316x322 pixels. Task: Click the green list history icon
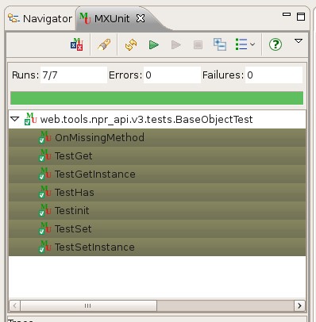241,44
